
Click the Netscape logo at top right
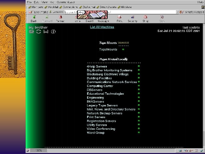coord(203,7)
